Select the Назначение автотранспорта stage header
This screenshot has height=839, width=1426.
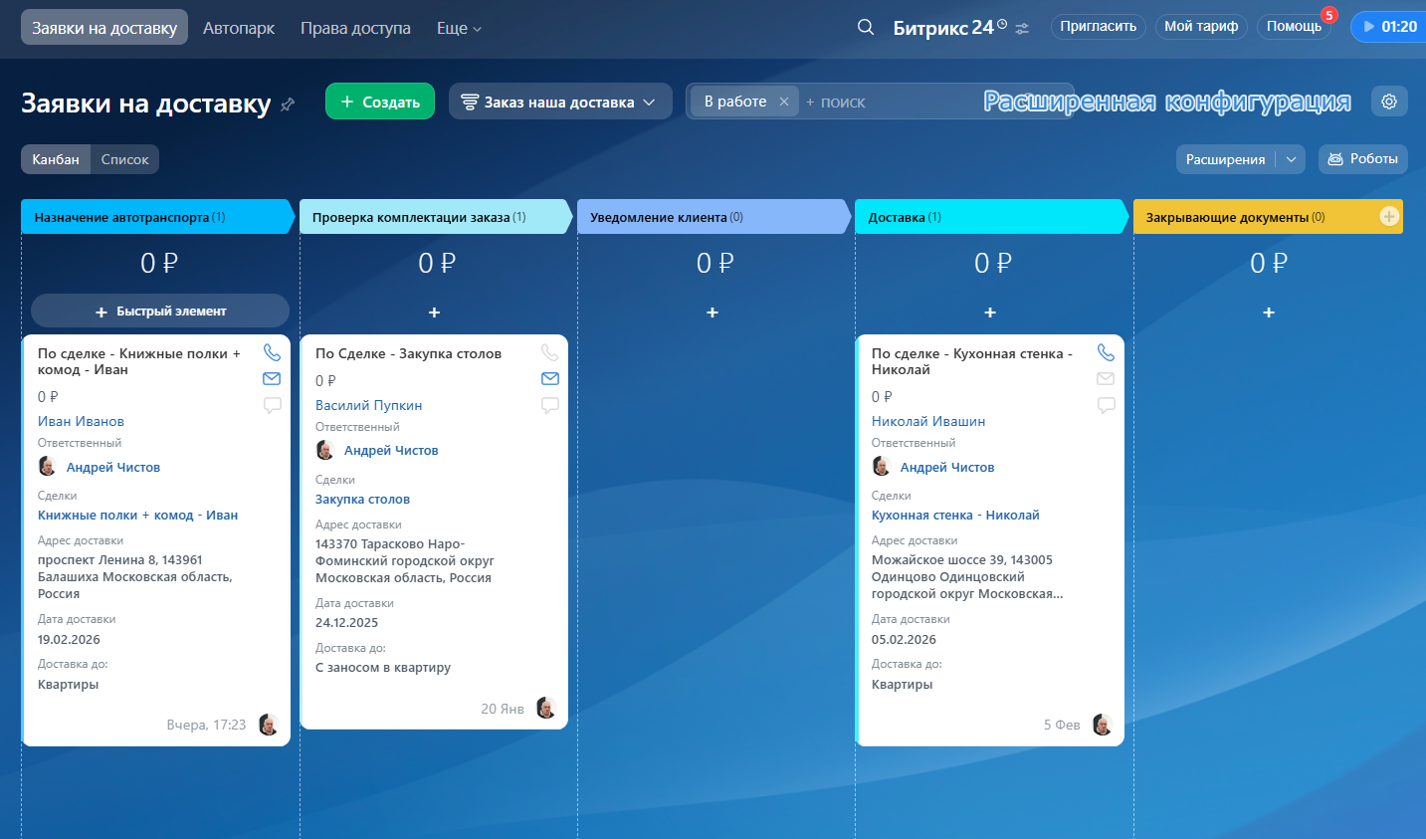coord(157,217)
